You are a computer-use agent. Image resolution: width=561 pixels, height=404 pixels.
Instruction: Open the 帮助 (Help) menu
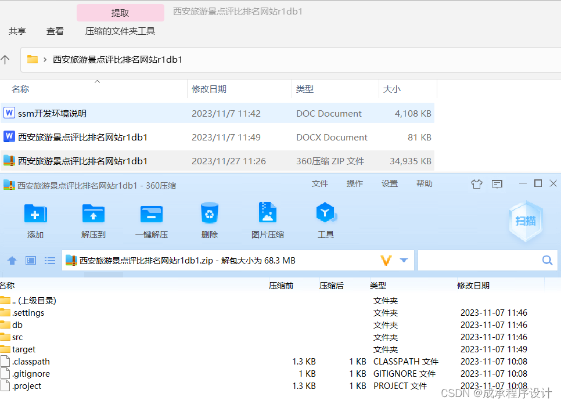tap(425, 183)
